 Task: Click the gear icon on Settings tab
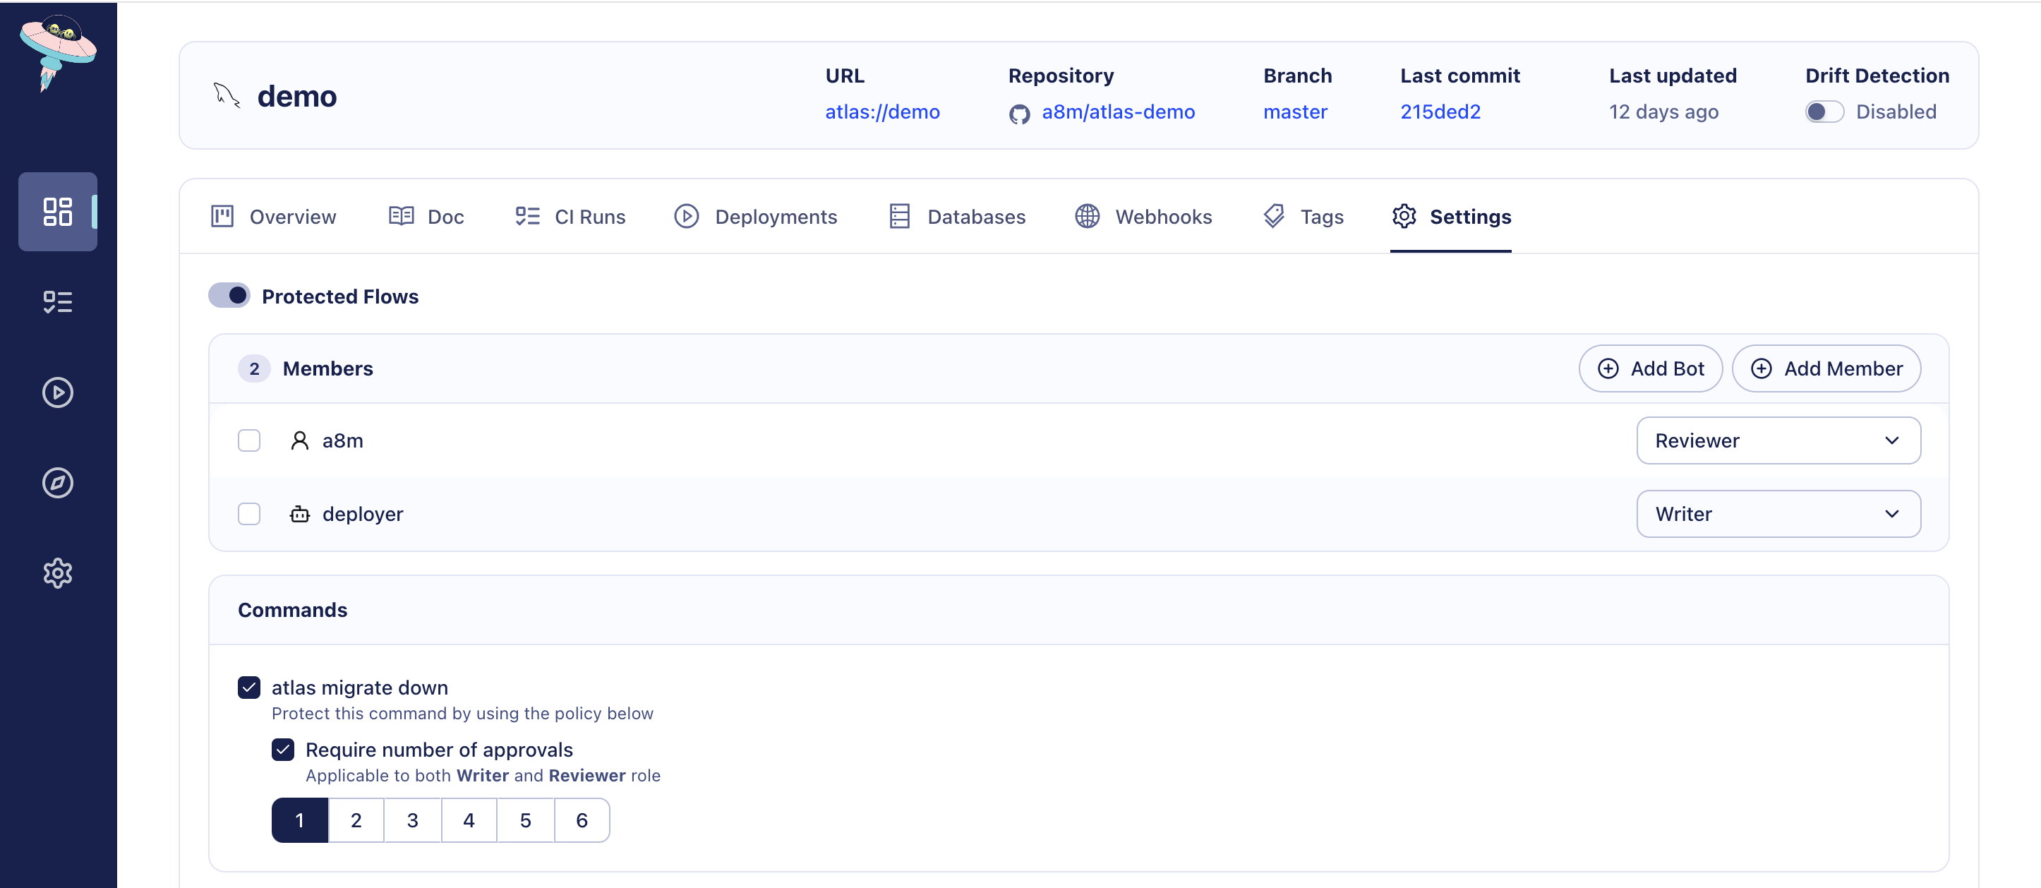point(1404,216)
